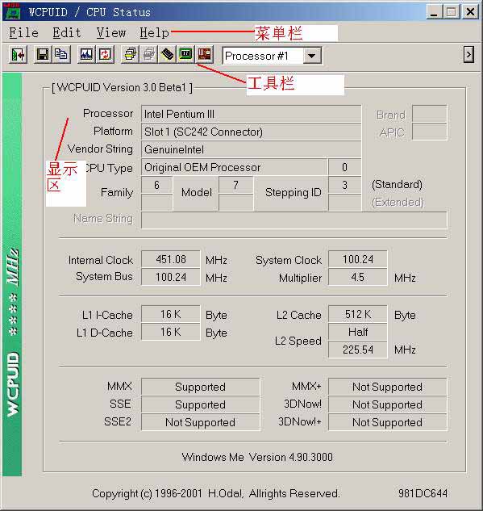Image resolution: width=483 pixels, height=511 pixels.
Task: Click the Original OEM Processor field
Action: click(x=235, y=168)
